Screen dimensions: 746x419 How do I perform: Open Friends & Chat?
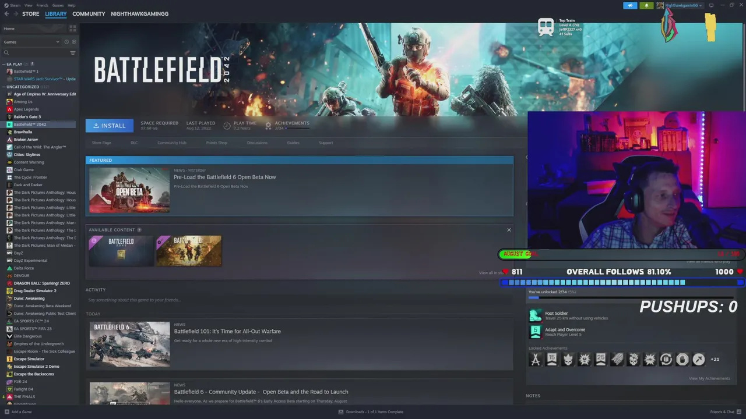coord(726,412)
